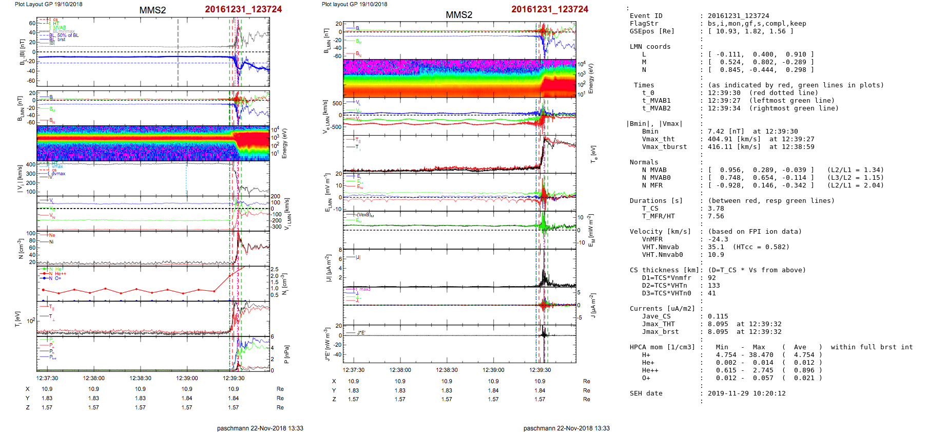926x432 pixels.
Task: Click the 12:39:30 time tick under the right plot
Action: (540, 370)
